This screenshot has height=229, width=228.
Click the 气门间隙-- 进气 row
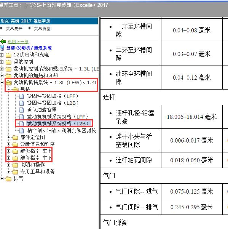click(x=164, y=191)
